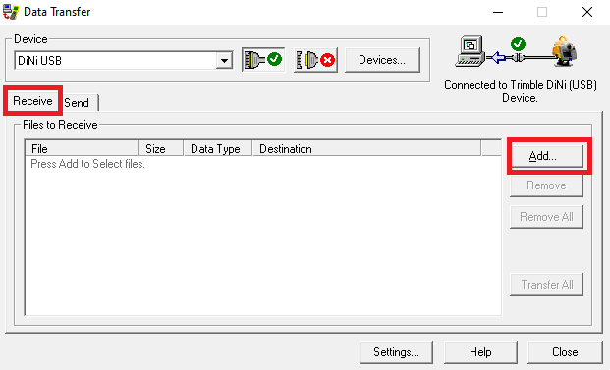
Task: Open Help
Action: coord(480,352)
